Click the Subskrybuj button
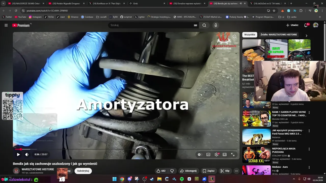326x183 pixels. point(83,171)
